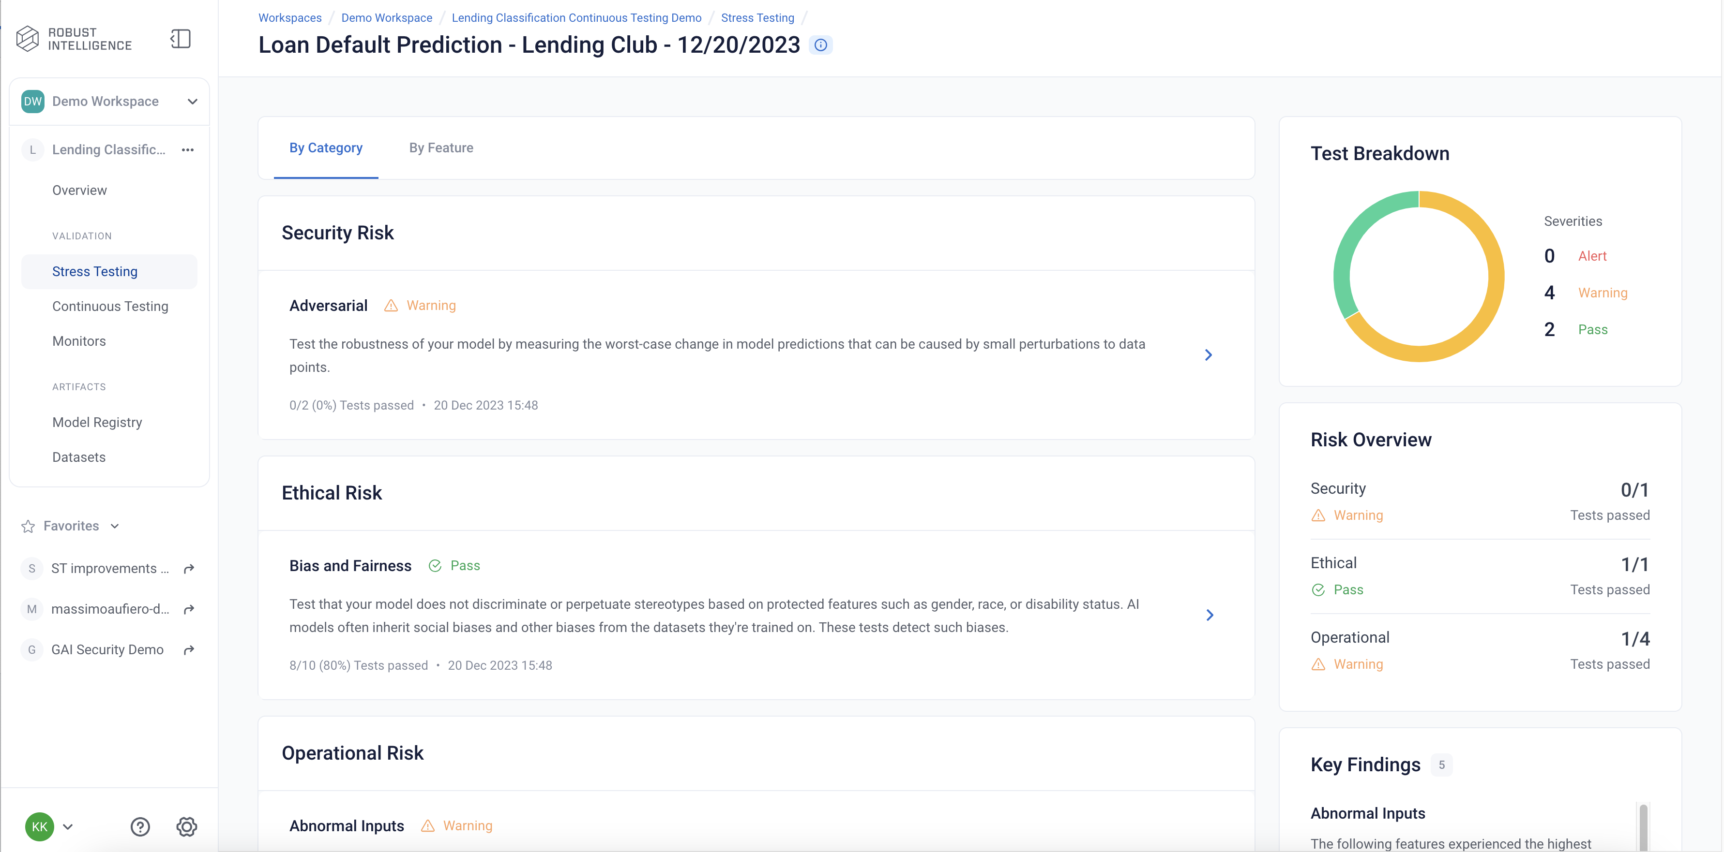Switch to the By Feature tab

tap(440, 147)
